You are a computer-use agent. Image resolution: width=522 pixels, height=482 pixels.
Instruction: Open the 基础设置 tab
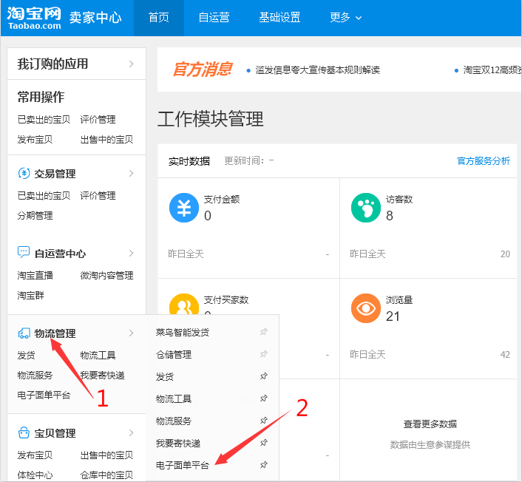[279, 17]
